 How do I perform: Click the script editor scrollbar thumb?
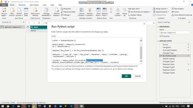[x=141, y=53]
